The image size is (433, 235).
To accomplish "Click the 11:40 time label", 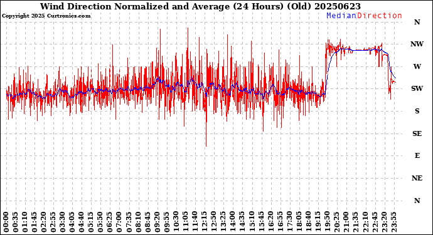I will 195,222.
